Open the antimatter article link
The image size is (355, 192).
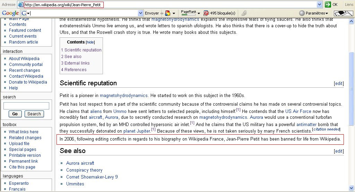(x=306, y=124)
